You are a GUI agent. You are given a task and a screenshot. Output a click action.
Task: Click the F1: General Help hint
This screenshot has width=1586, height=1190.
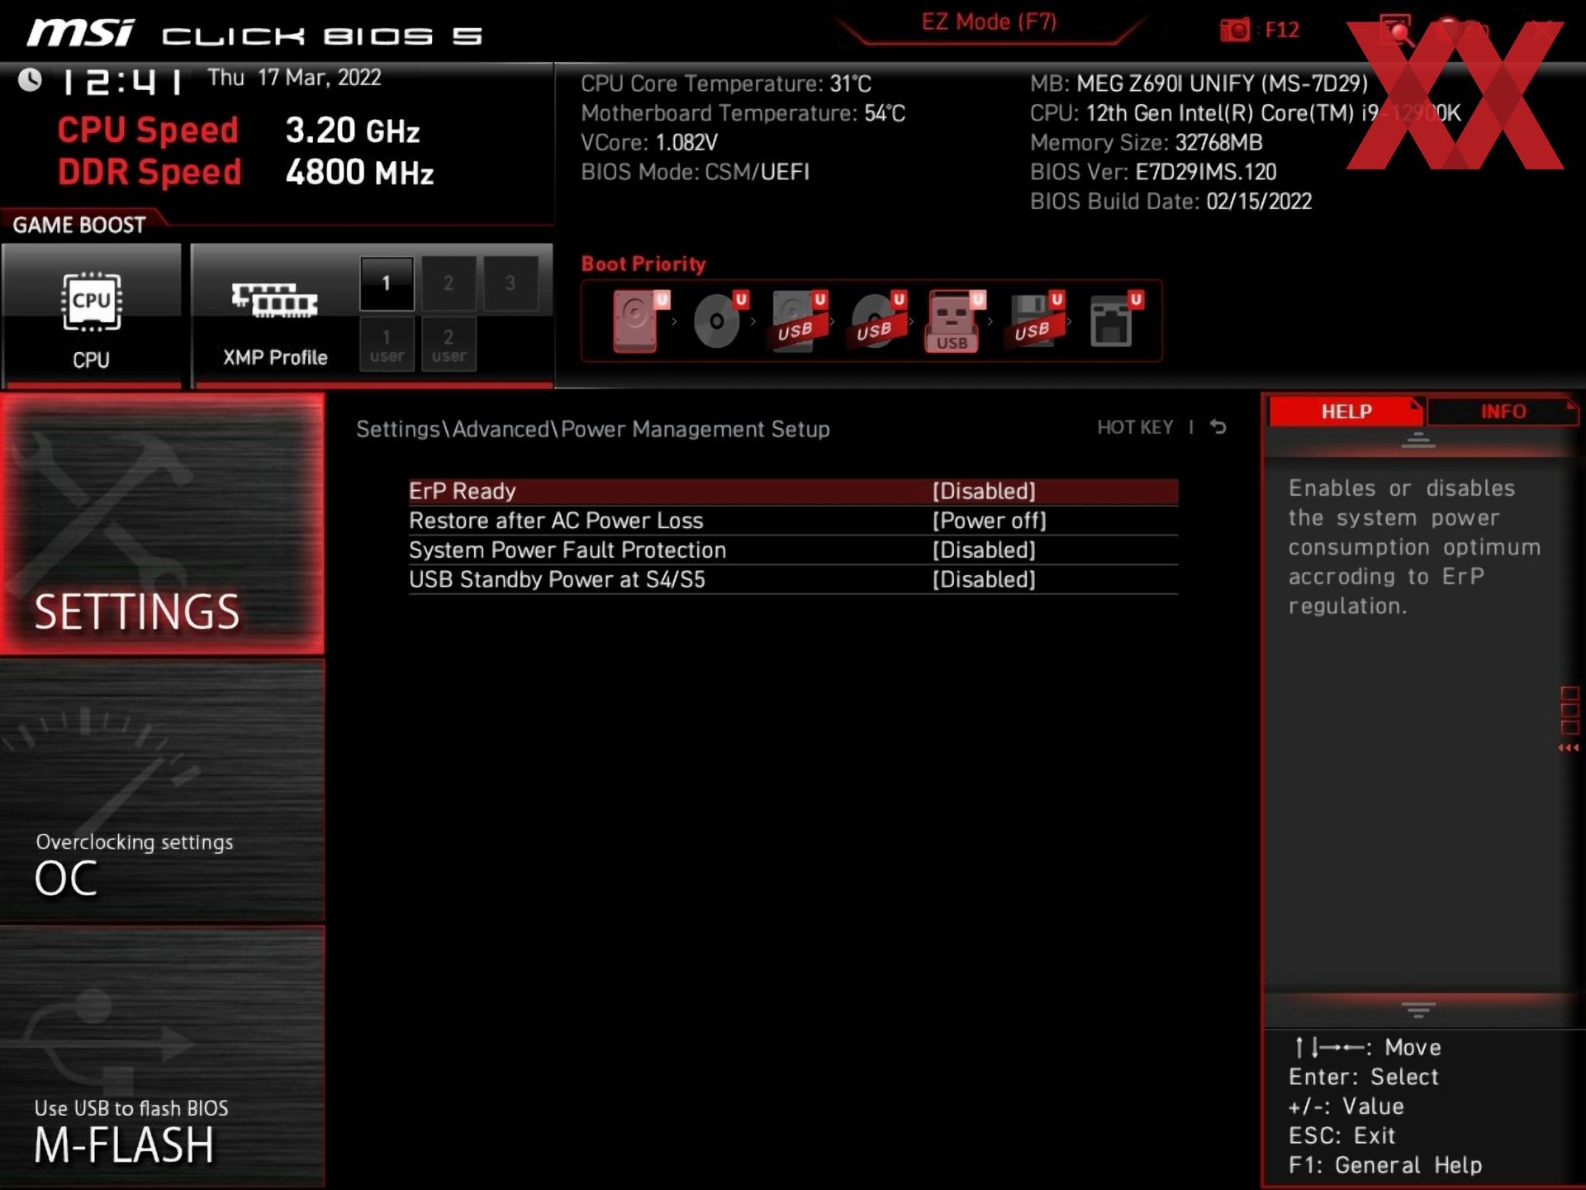pyautogui.click(x=1385, y=1165)
